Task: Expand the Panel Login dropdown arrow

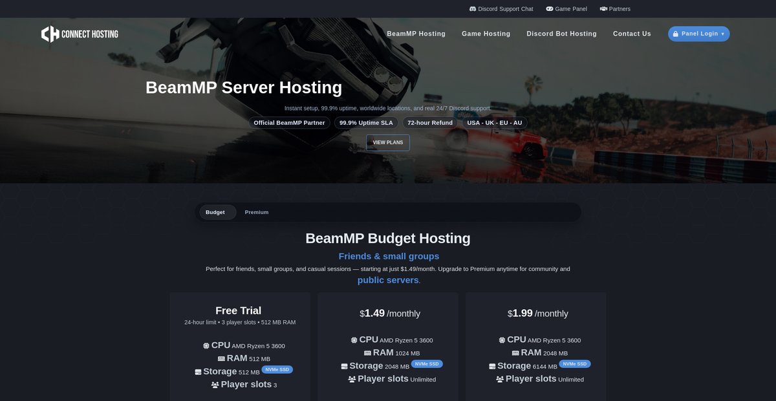Action: coord(722,34)
